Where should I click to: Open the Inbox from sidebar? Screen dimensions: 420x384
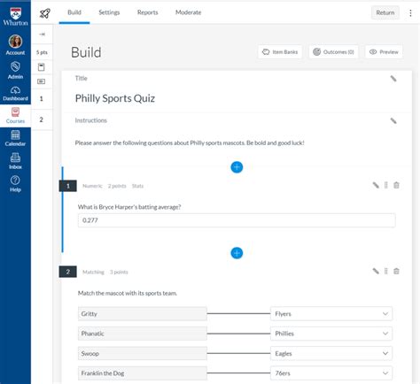tap(15, 161)
